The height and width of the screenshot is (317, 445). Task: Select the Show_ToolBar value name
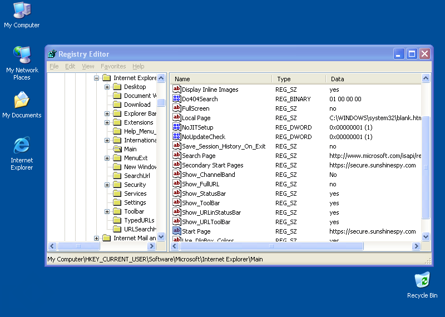point(201,203)
